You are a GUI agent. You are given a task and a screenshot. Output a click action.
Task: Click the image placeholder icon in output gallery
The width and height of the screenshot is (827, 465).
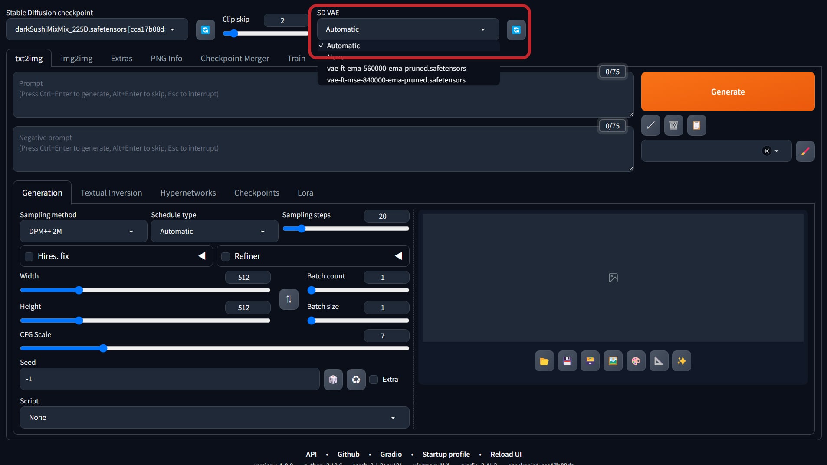tap(613, 278)
